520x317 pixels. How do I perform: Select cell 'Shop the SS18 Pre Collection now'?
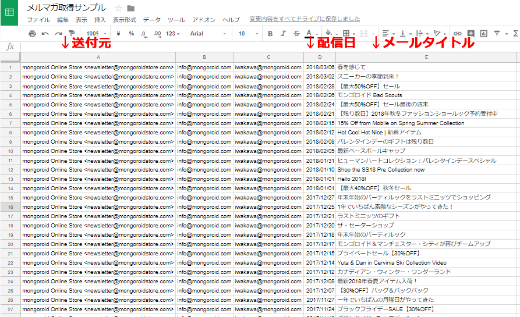pyautogui.click(x=426, y=170)
